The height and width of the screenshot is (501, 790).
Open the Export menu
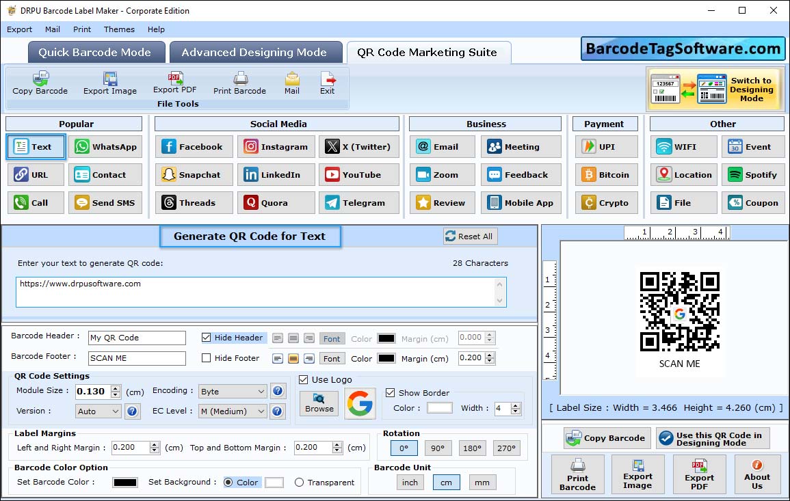coord(19,29)
